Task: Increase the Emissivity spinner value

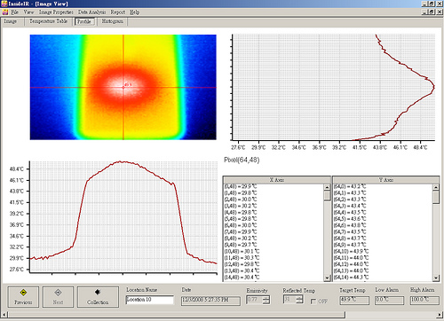Action: pyautogui.click(x=266, y=298)
